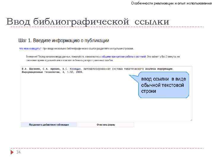This screenshot has width=214, height=160.
Task: Click header text 'Особенности реализации и опыт использования'
Action: (171, 3)
